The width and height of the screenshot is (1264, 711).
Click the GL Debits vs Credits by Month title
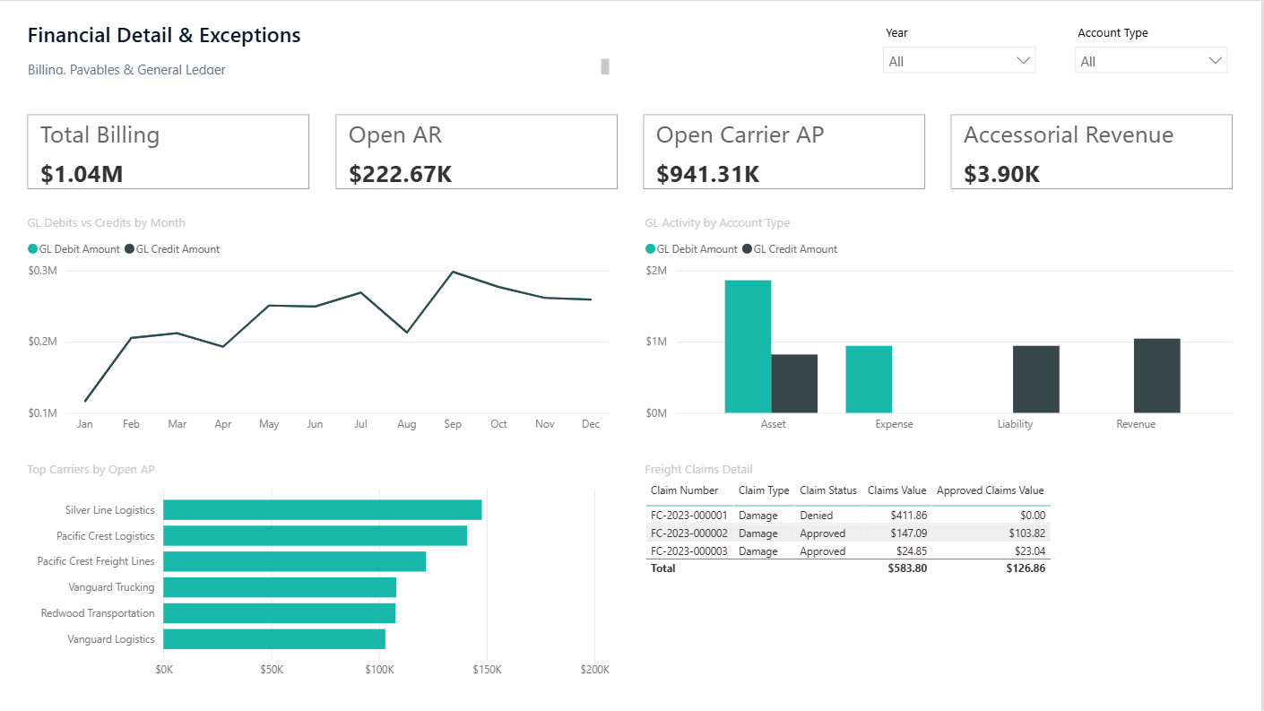(107, 222)
